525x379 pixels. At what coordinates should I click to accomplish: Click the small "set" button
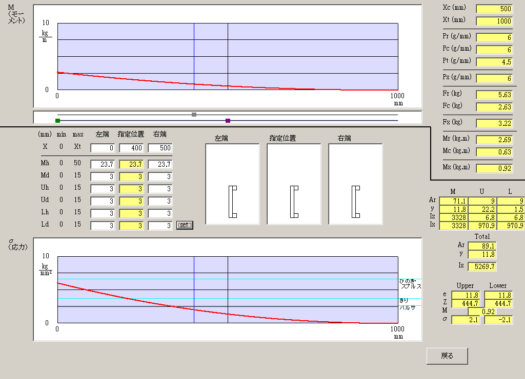185,225
